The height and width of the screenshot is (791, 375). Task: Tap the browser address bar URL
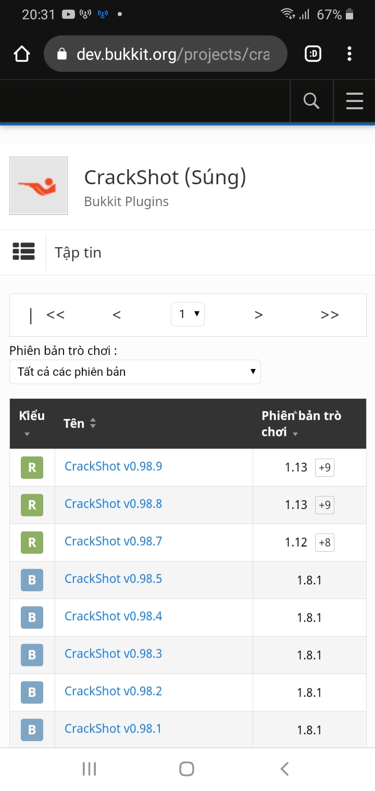tap(172, 54)
